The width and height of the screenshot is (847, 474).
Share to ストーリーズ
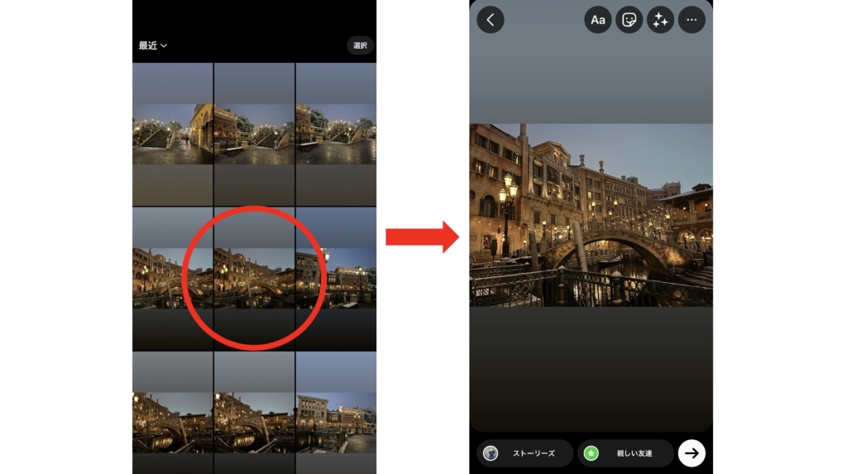pos(525,453)
